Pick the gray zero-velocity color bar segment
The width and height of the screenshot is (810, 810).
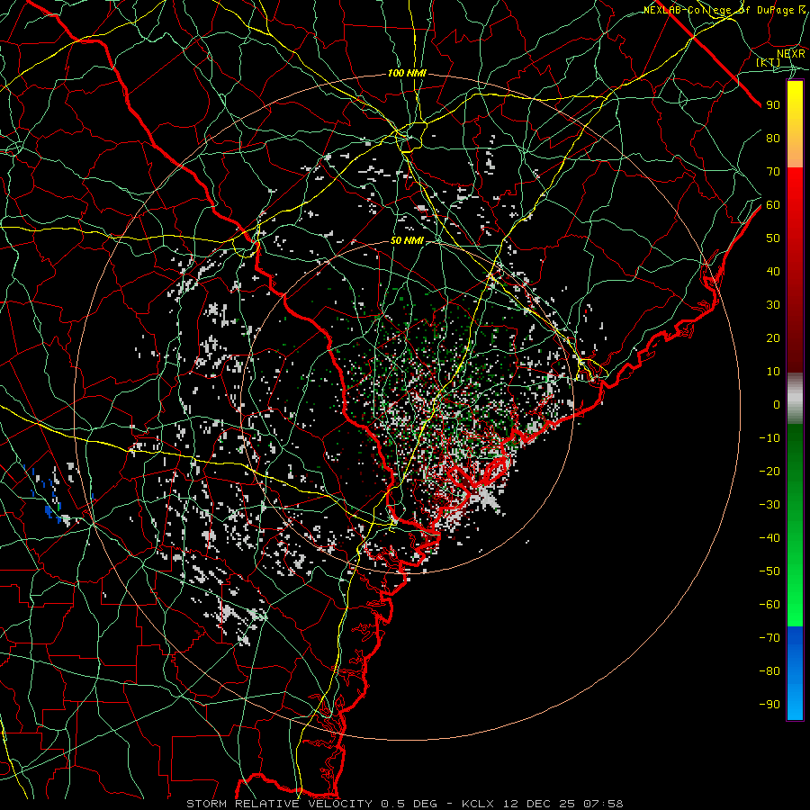click(x=795, y=399)
